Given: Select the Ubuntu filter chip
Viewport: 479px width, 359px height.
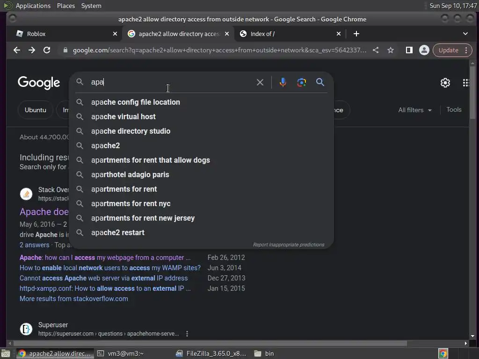Looking at the screenshot, I should point(36,110).
